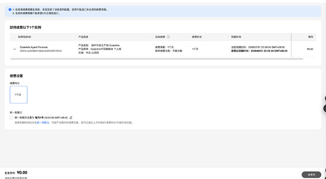The width and height of the screenshot is (326, 179).
Task: Click the 即将续费以下1个实例 heading
Action: pyautogui.click(x=26, y=27)
